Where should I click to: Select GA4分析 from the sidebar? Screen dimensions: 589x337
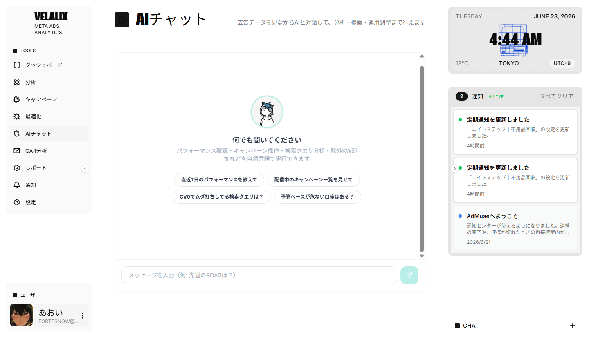[x=49, y=151]
